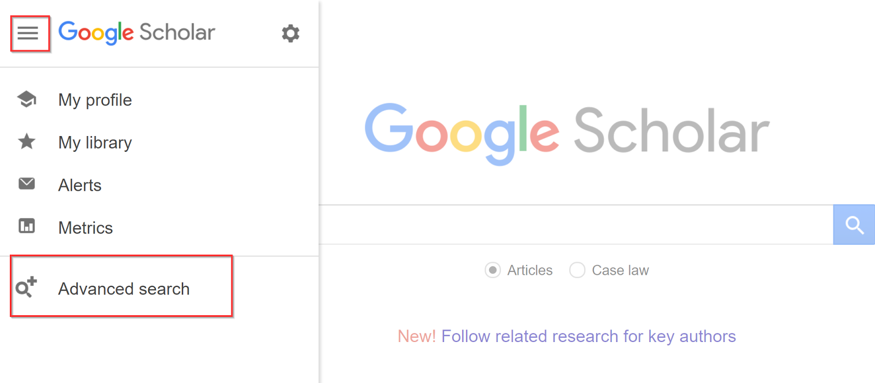This screenshot has height=383, width=875.
Task: Select the Articles radio button
Action: [493, 270]
